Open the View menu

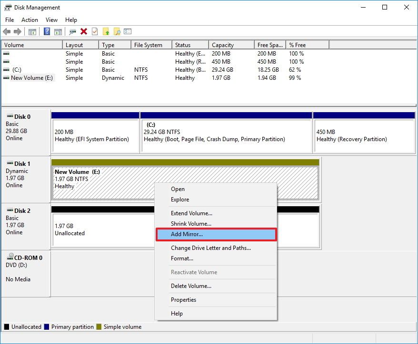click(x=51, y=20)
